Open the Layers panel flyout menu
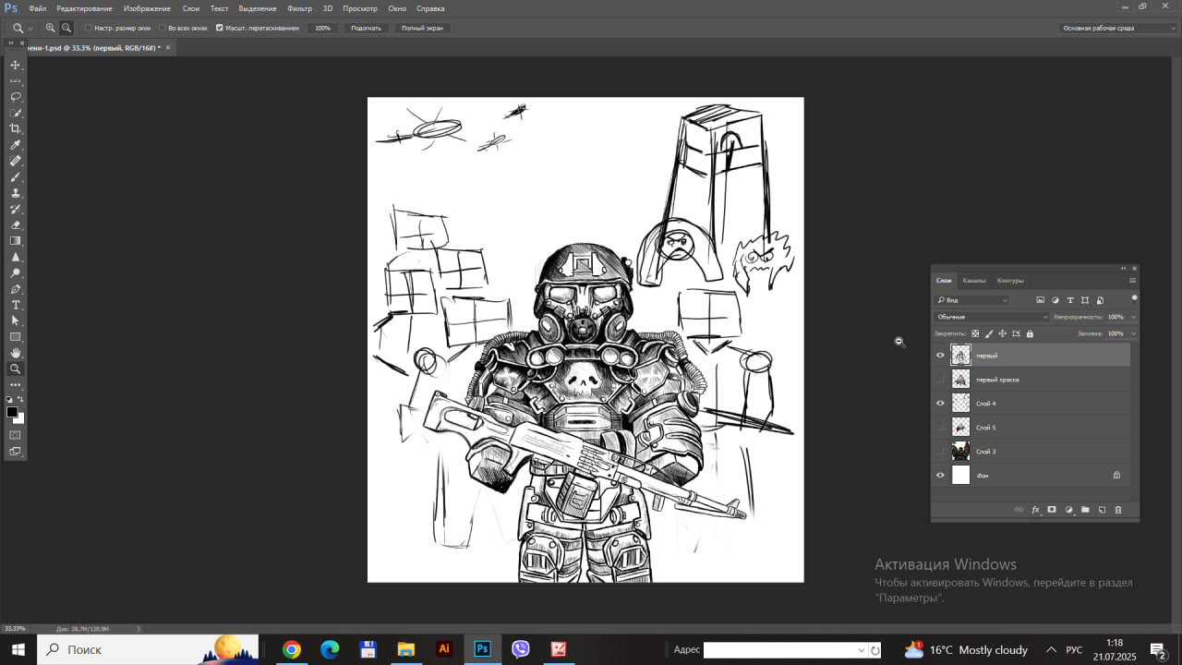This screenshot has height=665, width=1182. point(1132,281)
